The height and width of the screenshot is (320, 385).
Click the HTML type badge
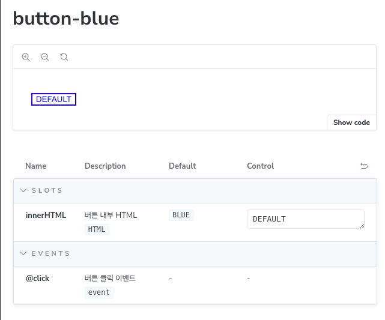click(x=97, y=229)
